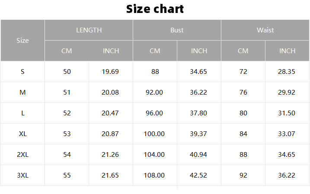Click the Size column header
The width and height of the screenshot is (310, 194).
tap(22, 41)
